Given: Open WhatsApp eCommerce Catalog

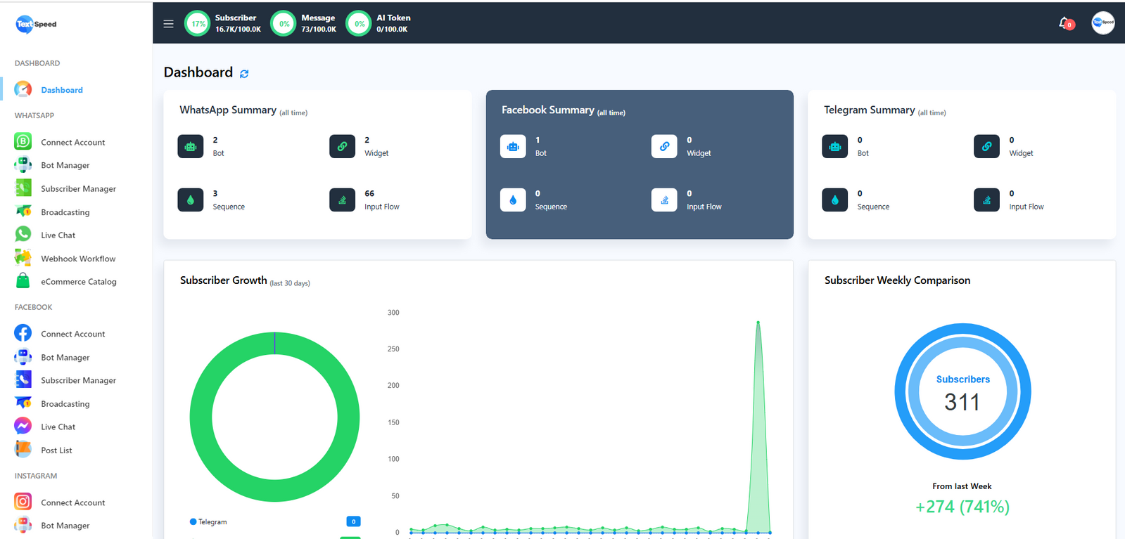Looking at the screenshot, I should (78, 282).
